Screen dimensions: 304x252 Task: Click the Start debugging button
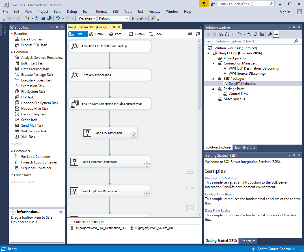[x=138, y=18]
